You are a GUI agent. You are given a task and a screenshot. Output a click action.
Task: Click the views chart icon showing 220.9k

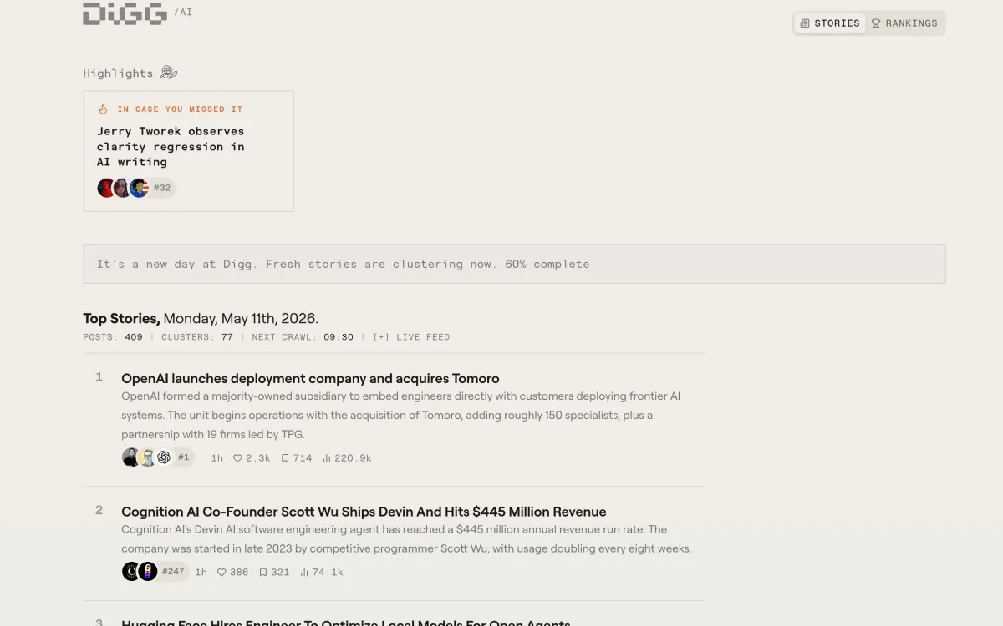coord(327,458)
